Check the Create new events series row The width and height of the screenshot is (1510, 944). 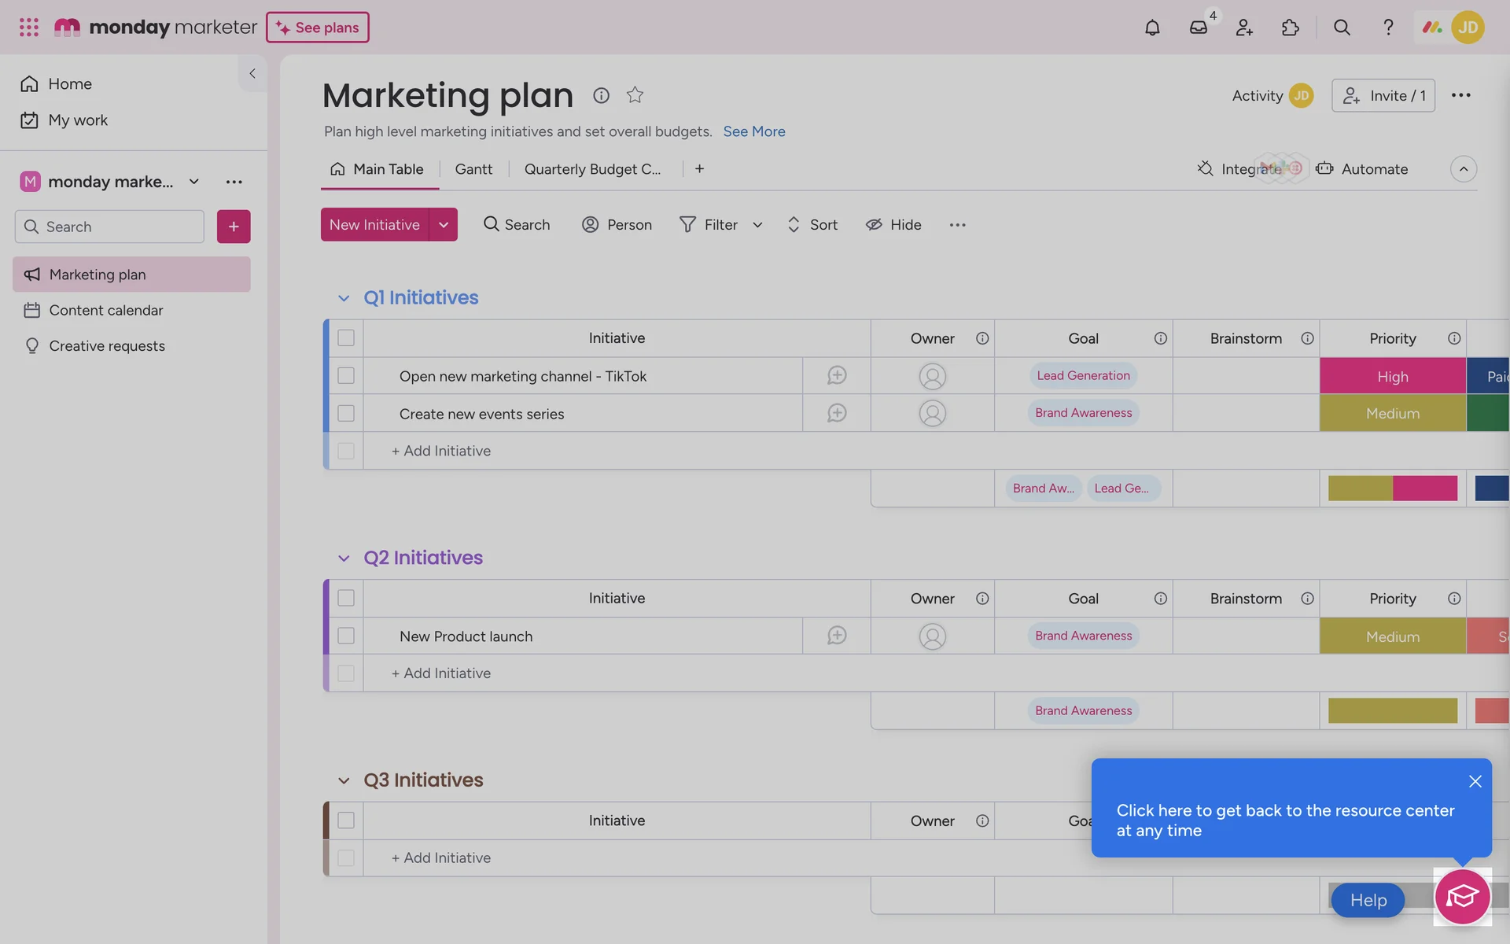[x=346, y=414]
